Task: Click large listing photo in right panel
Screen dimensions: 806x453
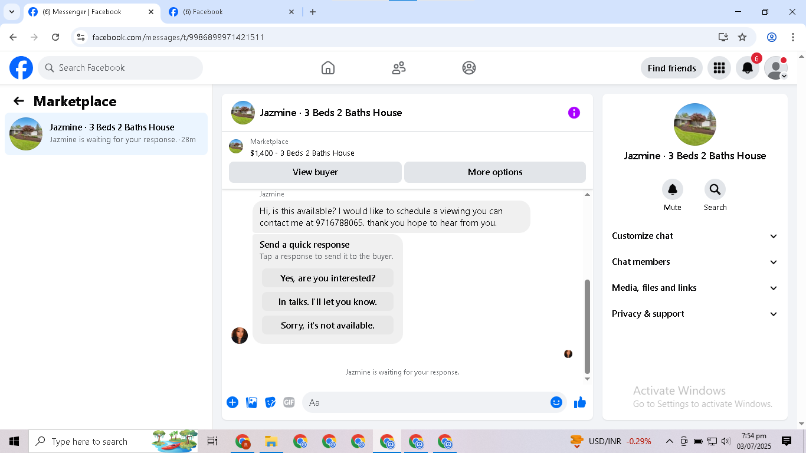Action: (695, 124)
